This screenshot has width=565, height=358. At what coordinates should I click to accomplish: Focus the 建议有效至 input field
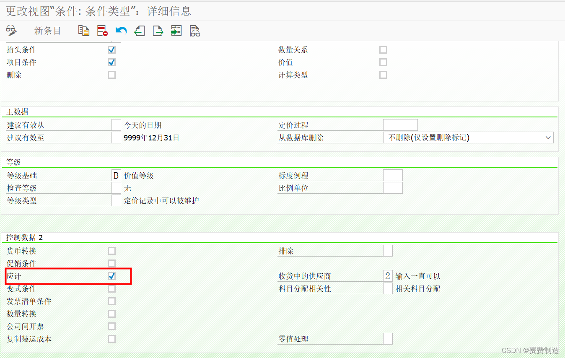tap(116, 137)
